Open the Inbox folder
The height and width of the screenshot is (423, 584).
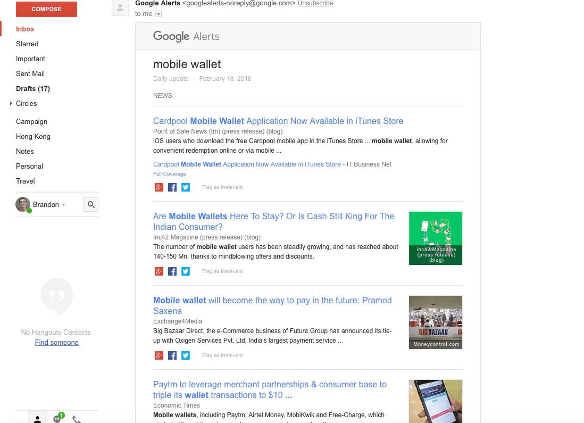pos(25,29)
